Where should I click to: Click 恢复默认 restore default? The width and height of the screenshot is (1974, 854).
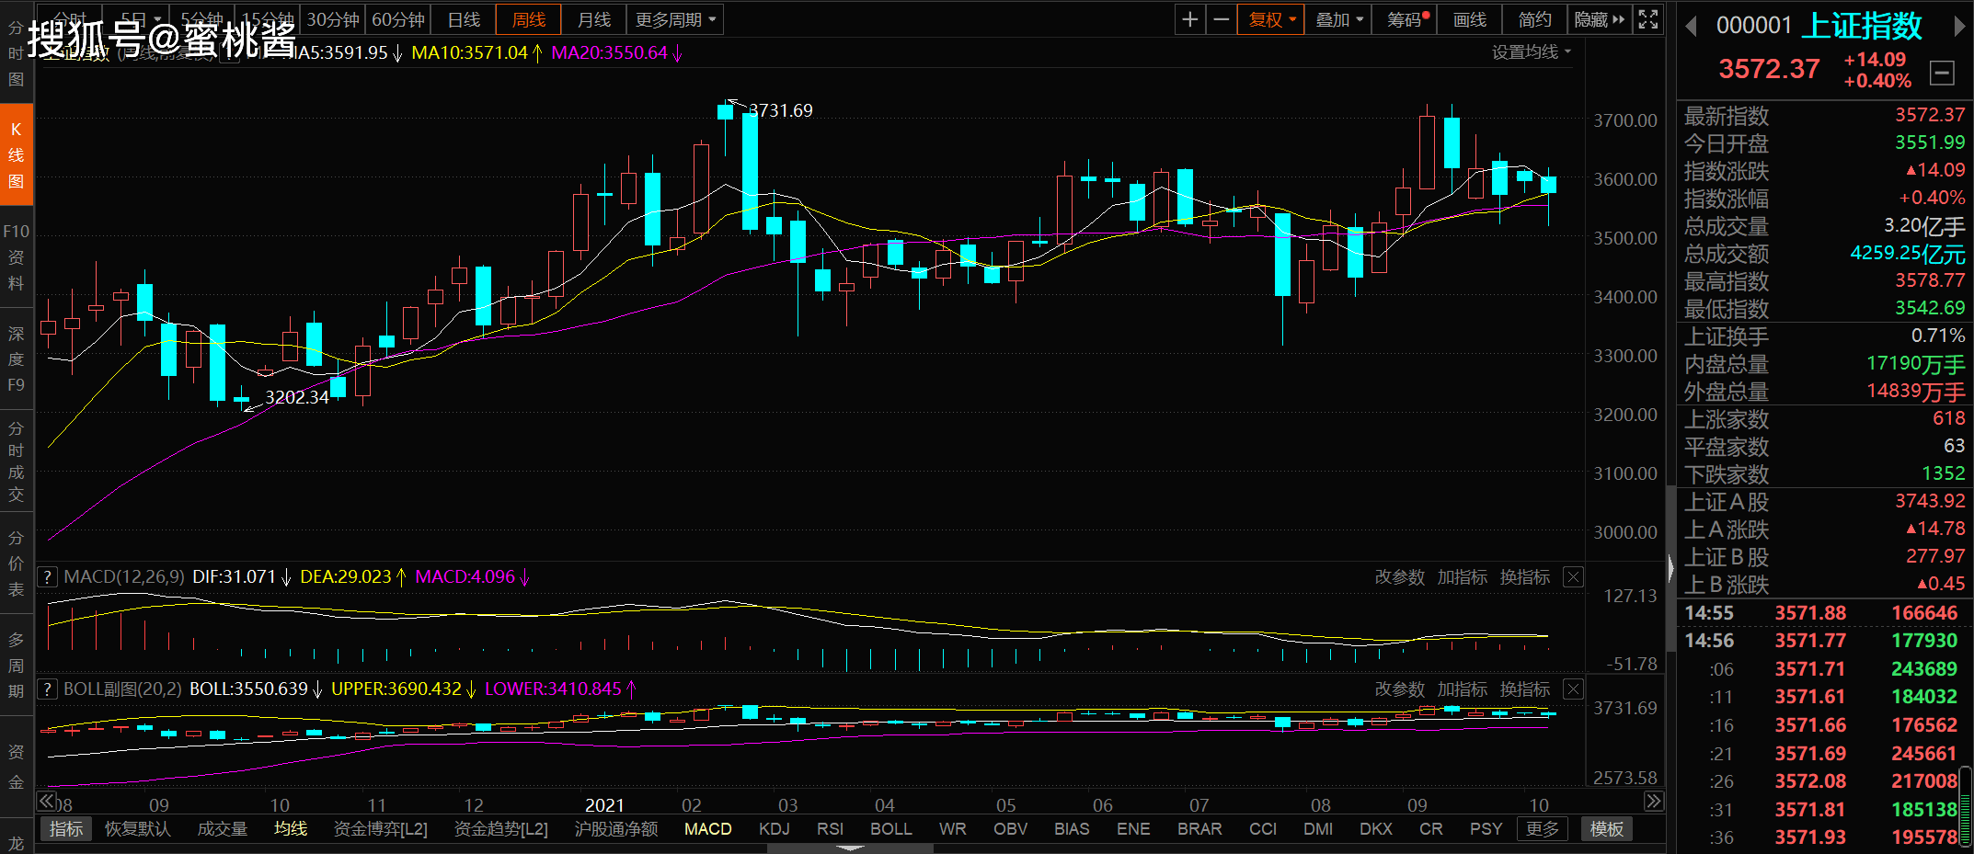point(137,829)
